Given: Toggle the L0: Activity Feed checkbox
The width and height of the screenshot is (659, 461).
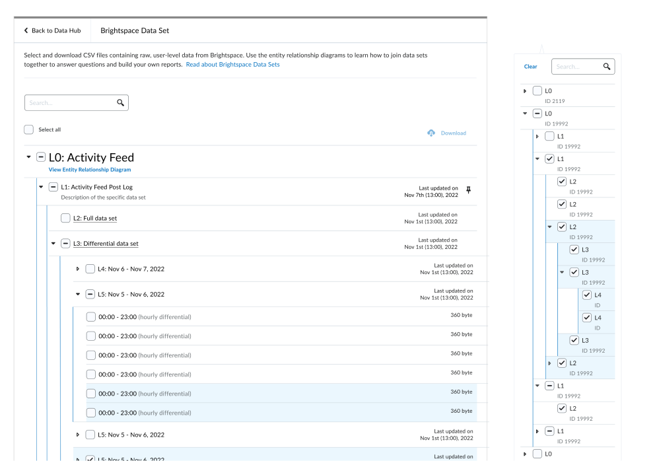Looking at the screenshot, I should tap(41, 157).
